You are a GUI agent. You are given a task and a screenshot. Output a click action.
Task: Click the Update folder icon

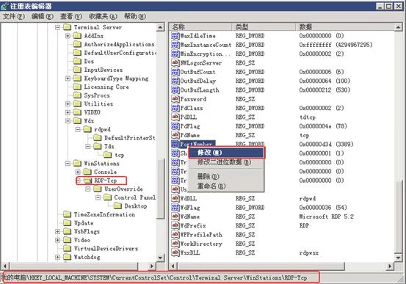[x=68, y=223]
